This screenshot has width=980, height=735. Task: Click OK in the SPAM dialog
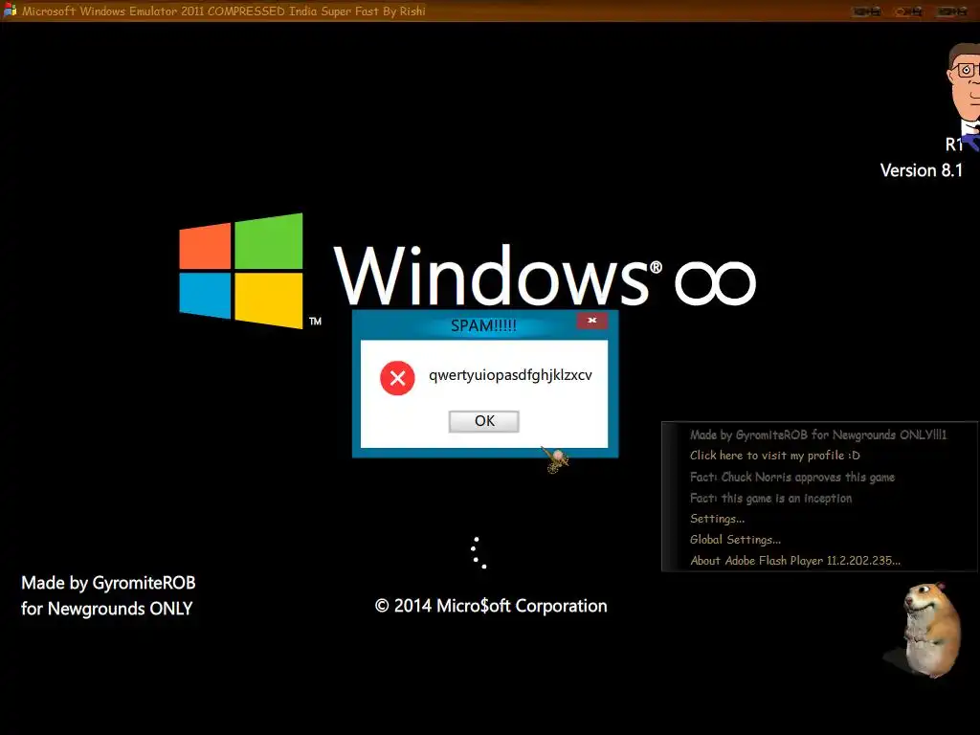[x=483, y=421]
